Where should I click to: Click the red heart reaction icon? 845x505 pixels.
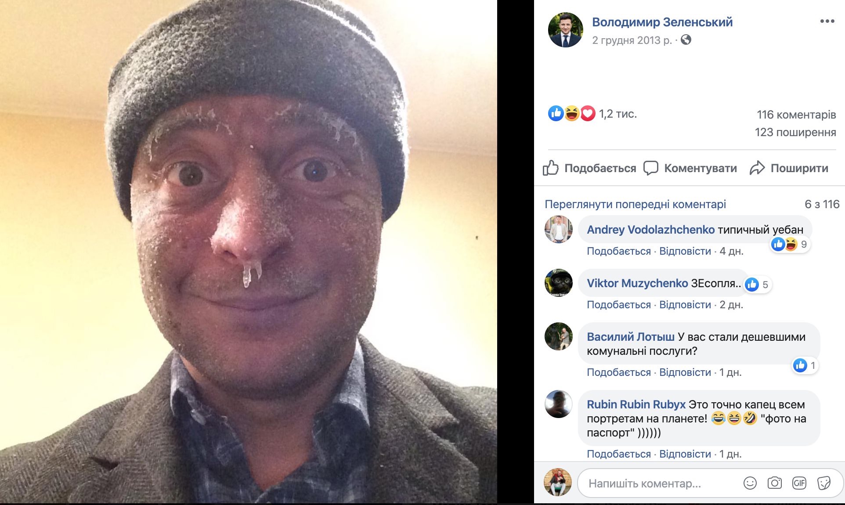(x=588, y=114)
